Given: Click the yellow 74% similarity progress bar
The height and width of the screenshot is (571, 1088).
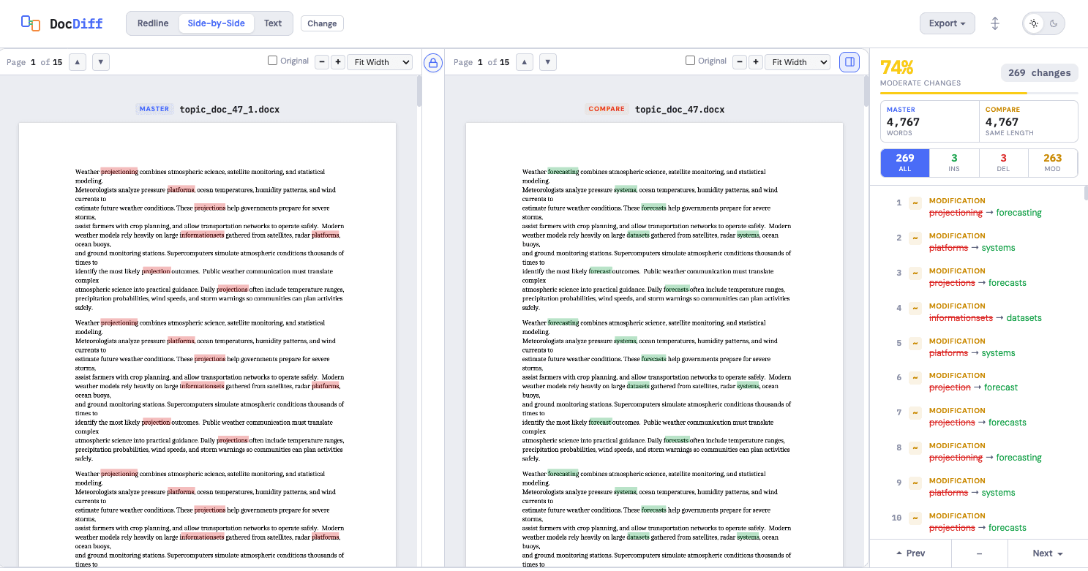Looking at the screenshot, I should click(953, 94).
